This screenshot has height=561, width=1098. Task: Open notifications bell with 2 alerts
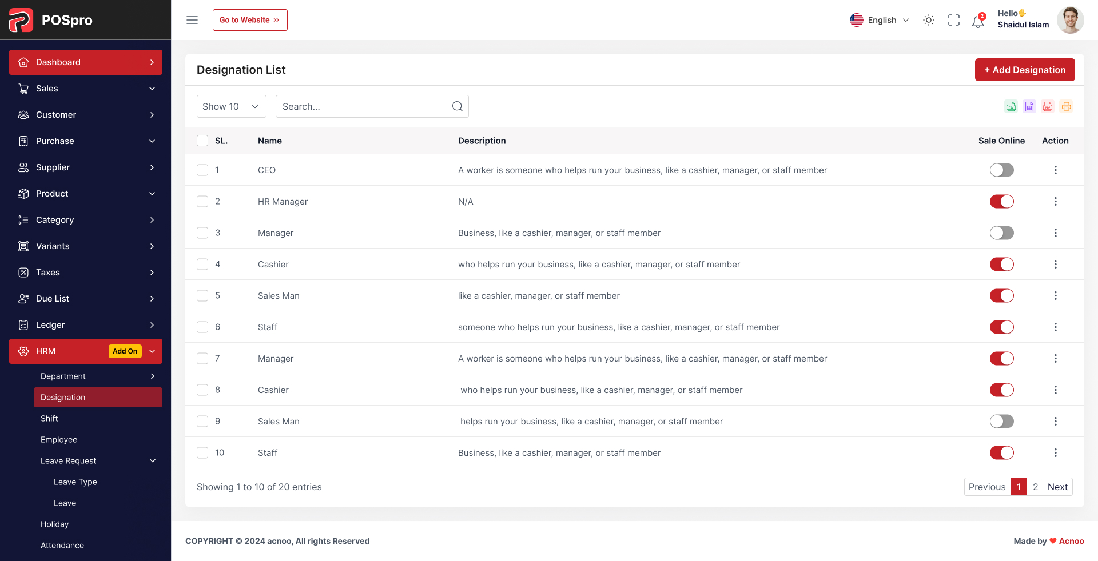[x=978, y=20]
